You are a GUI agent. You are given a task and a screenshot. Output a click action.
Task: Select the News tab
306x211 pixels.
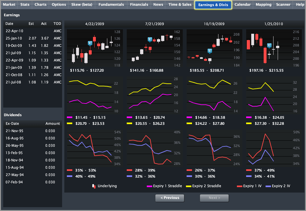click(x=158, y=4)
